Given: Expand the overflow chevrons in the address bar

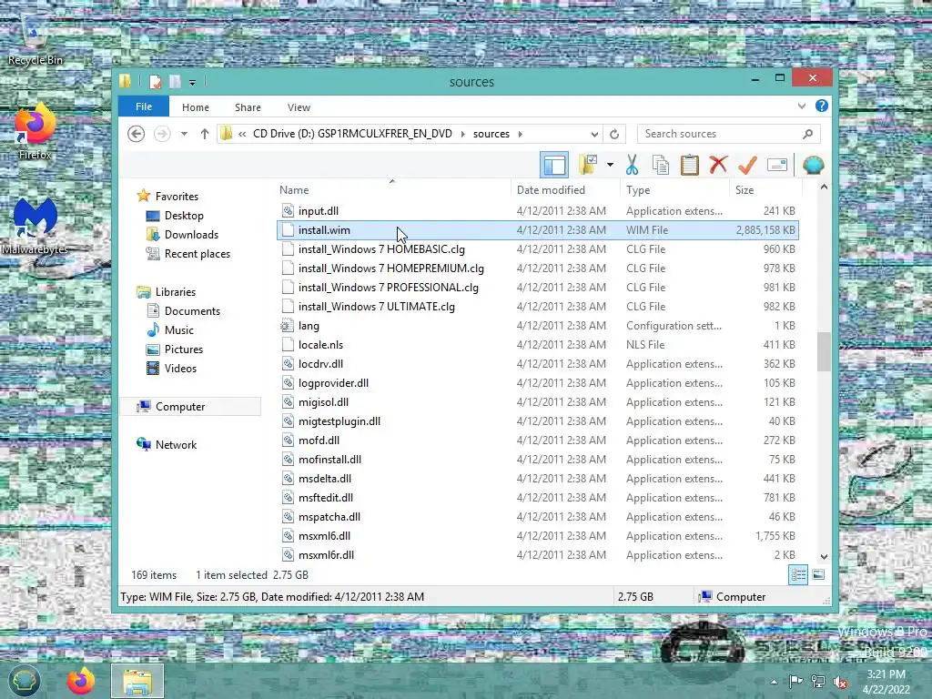Looking at the screenshot, I should click(x=242, y=135).
